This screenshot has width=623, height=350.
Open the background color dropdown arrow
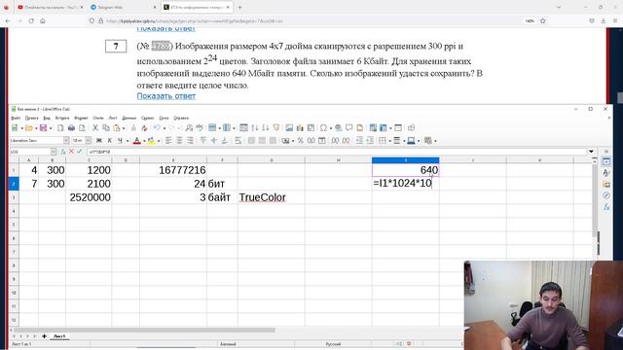pos(158,141)
